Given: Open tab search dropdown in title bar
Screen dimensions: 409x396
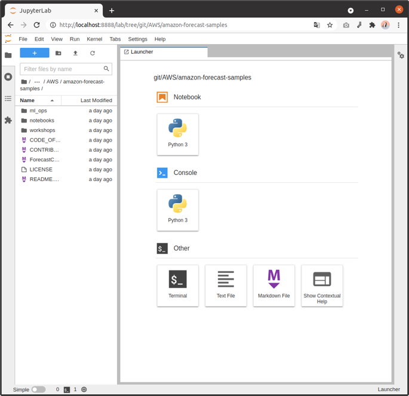Looking at the screenshot, I should pos(350,10).
